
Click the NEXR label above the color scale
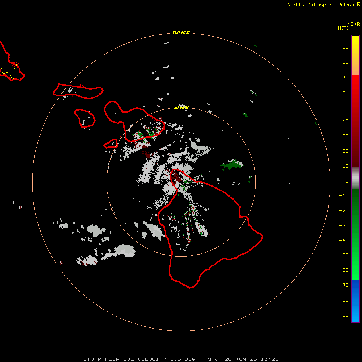click(x=354, y=24)
